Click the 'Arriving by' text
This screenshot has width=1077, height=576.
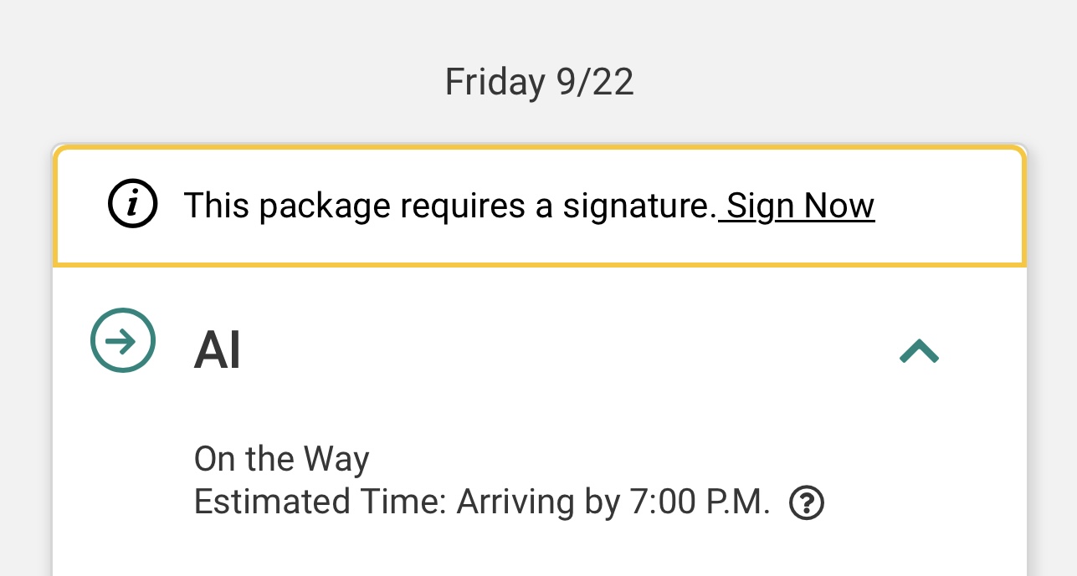[x=537, y=502]
